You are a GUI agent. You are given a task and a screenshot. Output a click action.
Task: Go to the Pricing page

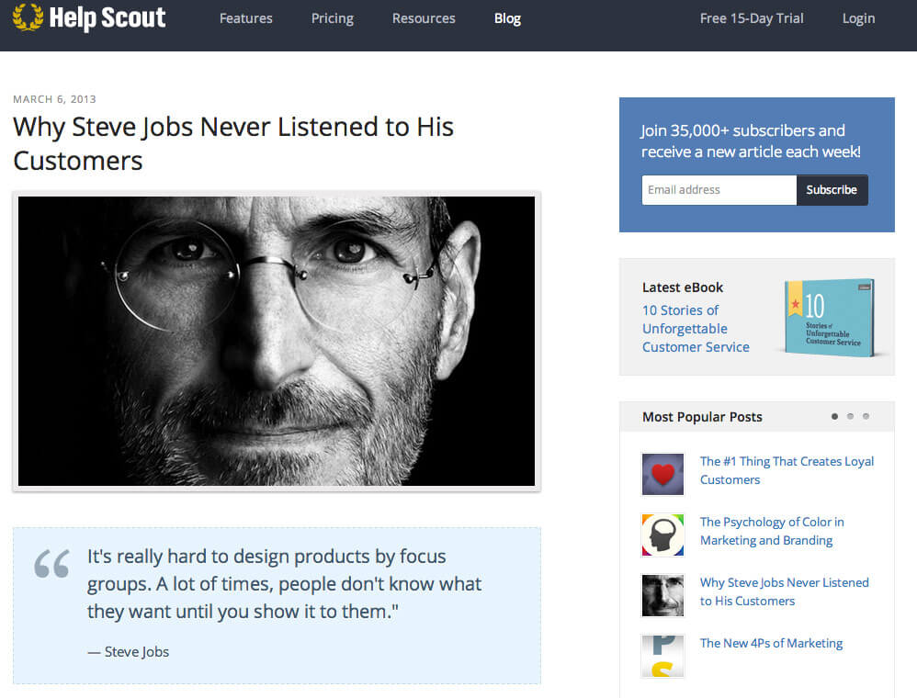(333, 18)
